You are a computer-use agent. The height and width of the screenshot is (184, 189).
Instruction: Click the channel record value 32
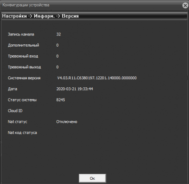pos(59,34)
